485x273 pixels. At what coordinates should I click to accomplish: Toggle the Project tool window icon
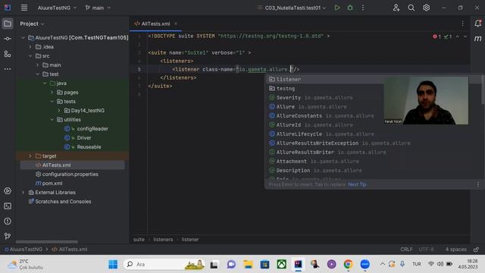tap(8, 24)
